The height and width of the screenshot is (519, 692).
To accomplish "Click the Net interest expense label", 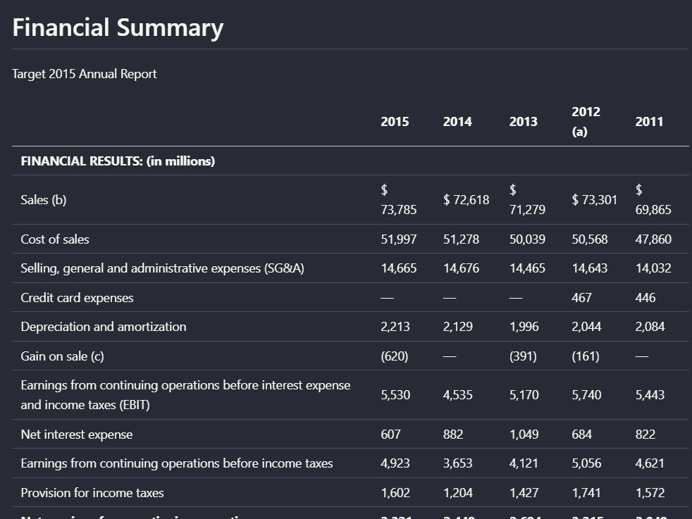I will [x=76, y=434].
